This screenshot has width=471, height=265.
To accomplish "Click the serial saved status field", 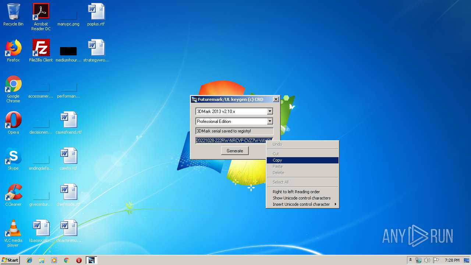I will click(x=234, y=131).
